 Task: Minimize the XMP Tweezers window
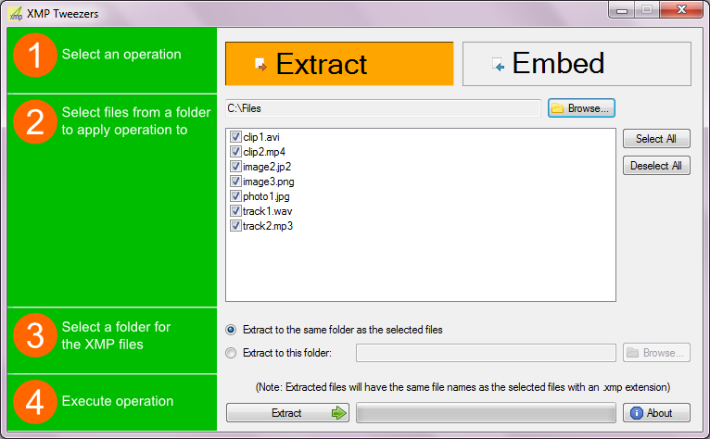click(622, 10)
